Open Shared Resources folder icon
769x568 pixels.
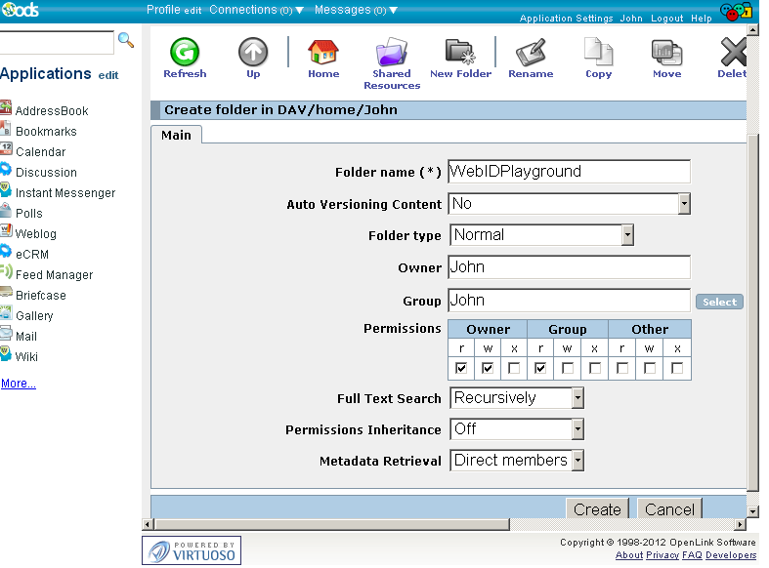click(x=392, y=53)
